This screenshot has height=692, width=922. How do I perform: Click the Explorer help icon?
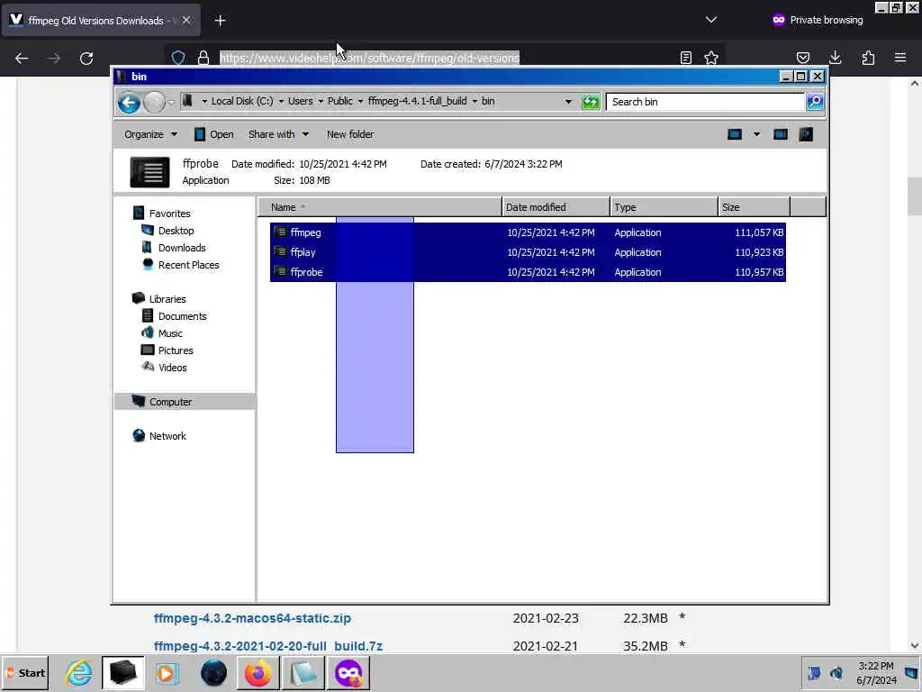(x=806, y=135)
